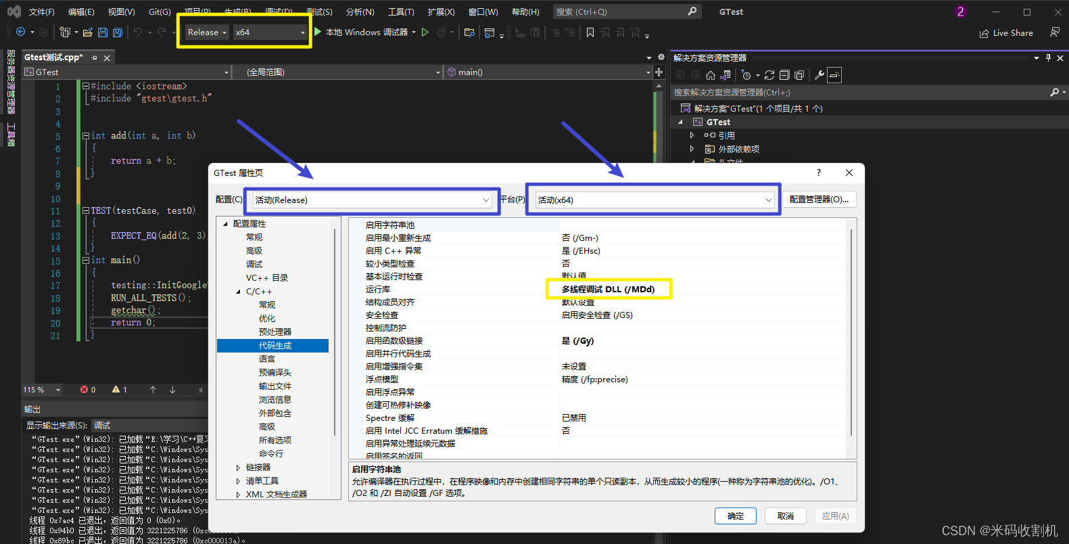Click the redo arrow icon
Image resolution: width=1069 pixels, height=544 pixels.
tap(162, 32)
